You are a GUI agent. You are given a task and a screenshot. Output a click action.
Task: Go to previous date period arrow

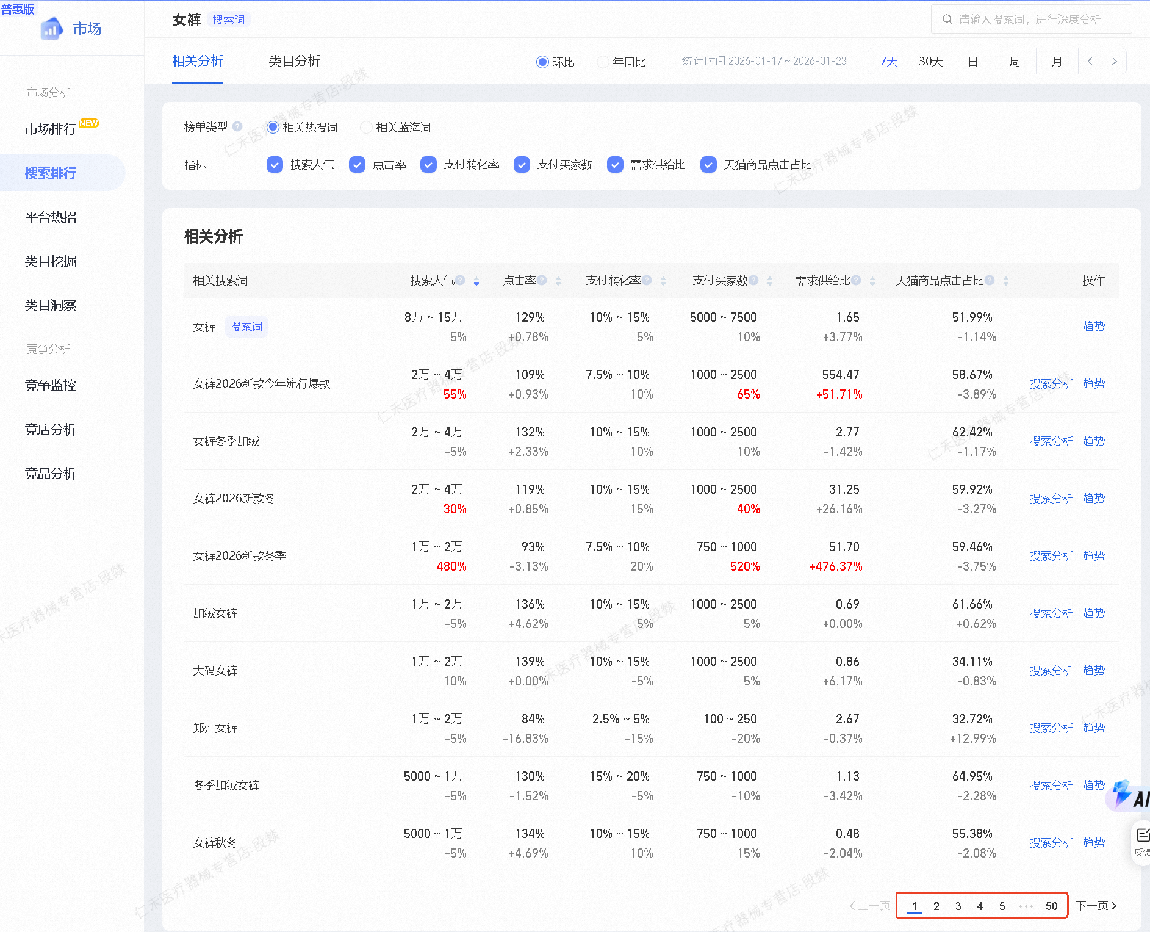click(x=1090, y=61)
